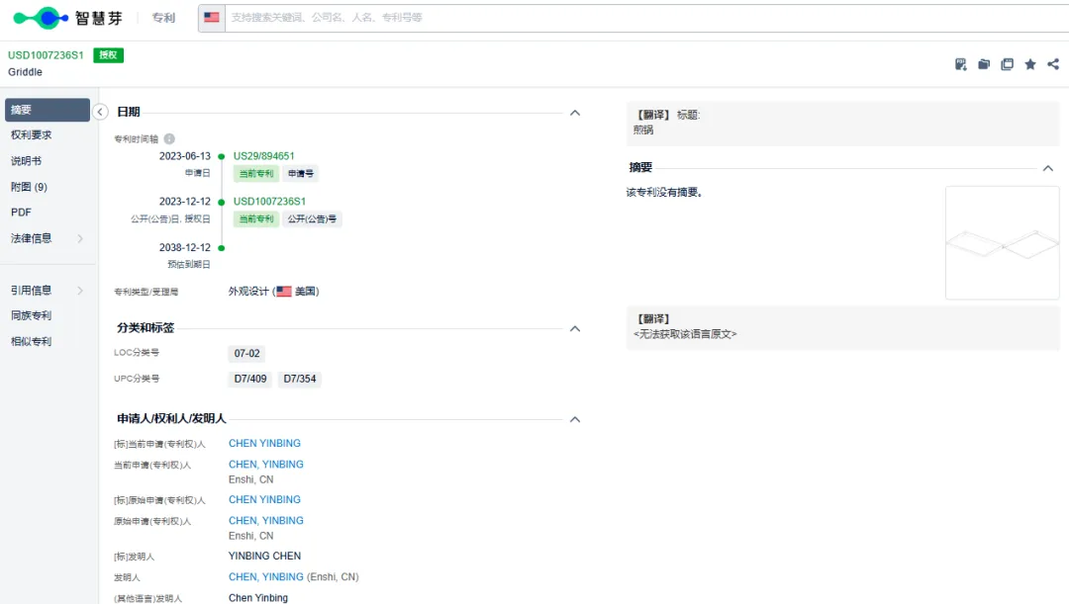Open inventor CHEN, YINBING (Enshi, CN) link
Viewport: 1069px width, 604px height.
click(266, 576)
